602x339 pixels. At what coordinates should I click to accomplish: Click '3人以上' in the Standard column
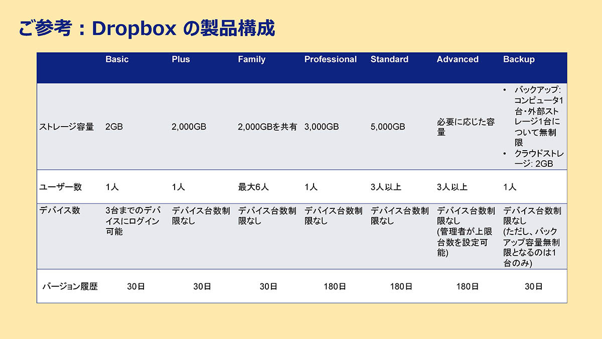pyautogui.click(x=386, y=187)
